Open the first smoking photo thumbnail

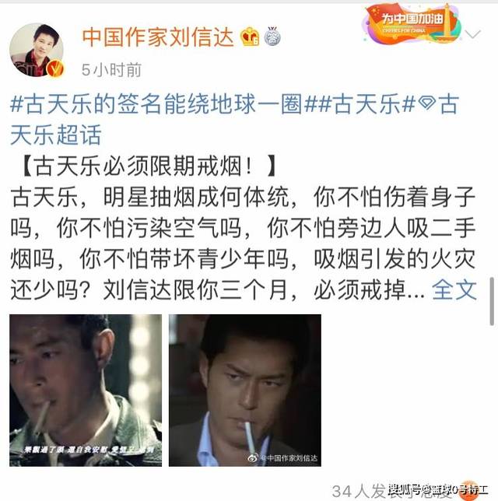point(86,390)
